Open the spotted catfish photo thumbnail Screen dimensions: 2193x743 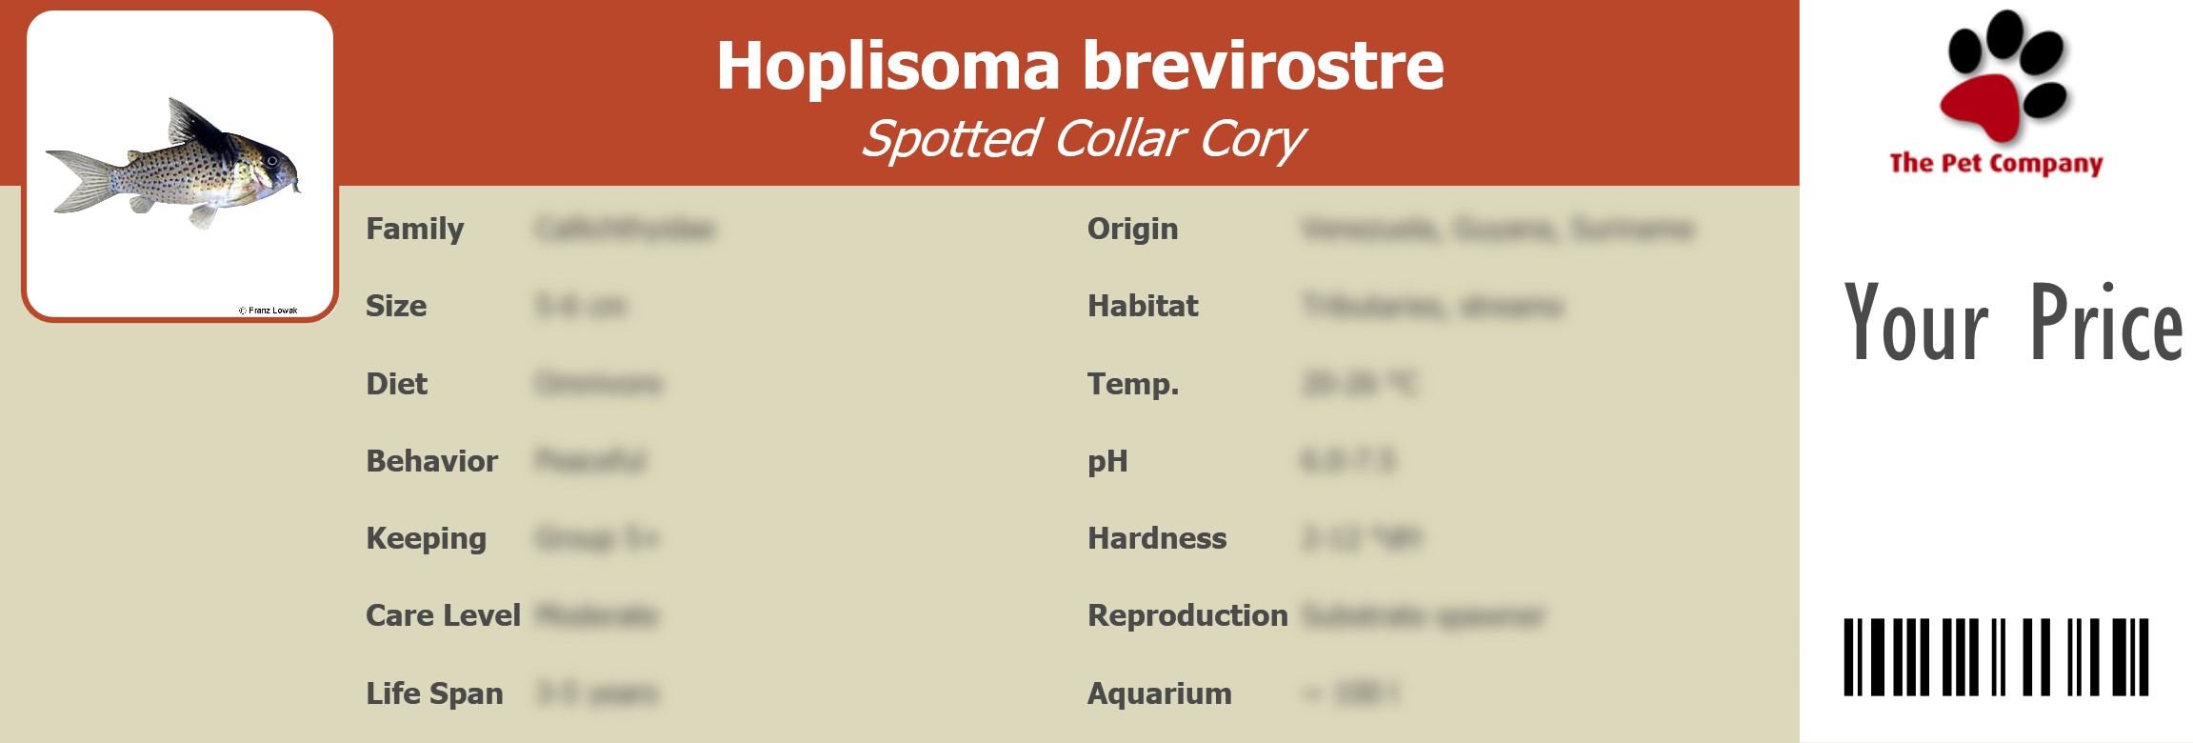[x=177, y=162]
